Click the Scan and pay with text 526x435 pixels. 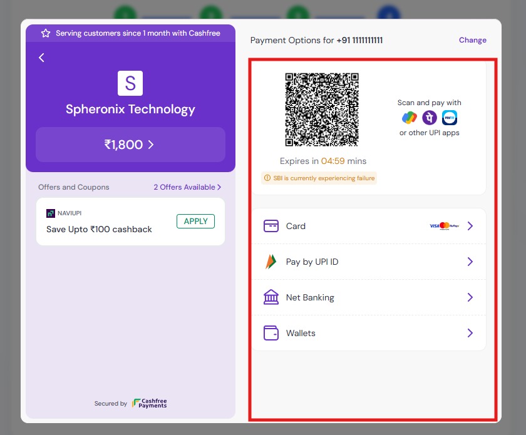(430, 103)
